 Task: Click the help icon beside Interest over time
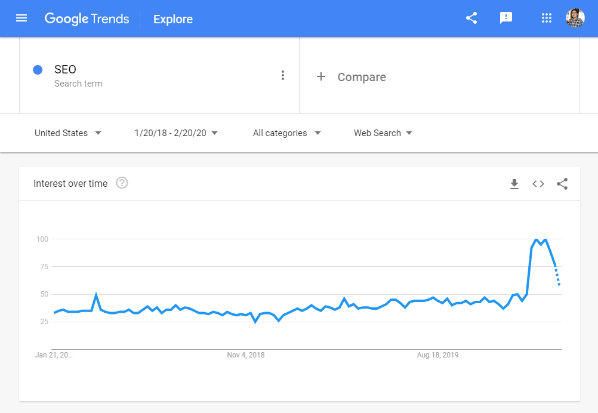[122, 183]
